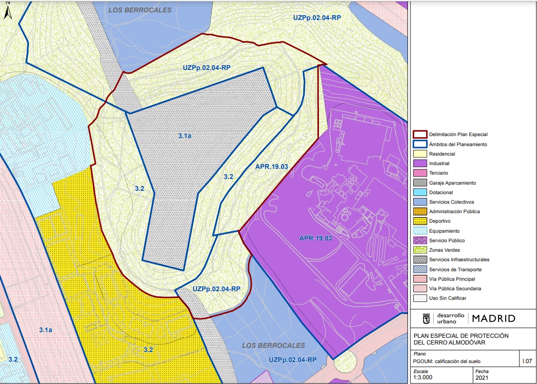537x384 pixels.
Task: Choose the Servicios de Transporte hatched symbol
Action: click(420, 269)
